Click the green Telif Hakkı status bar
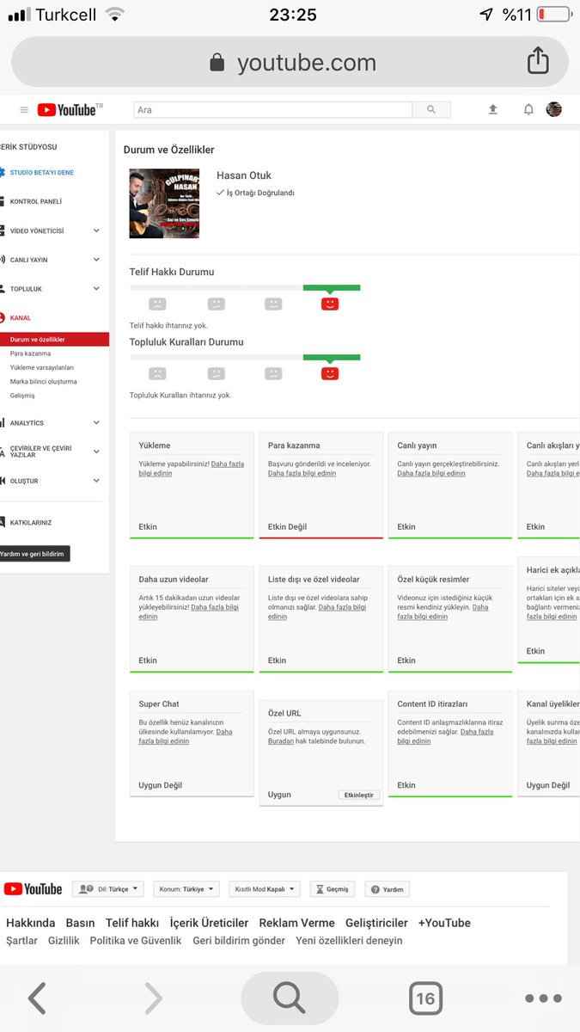The height and width of the screenshot is (1032, 580). pyautogui.click(x=332, y=288)
